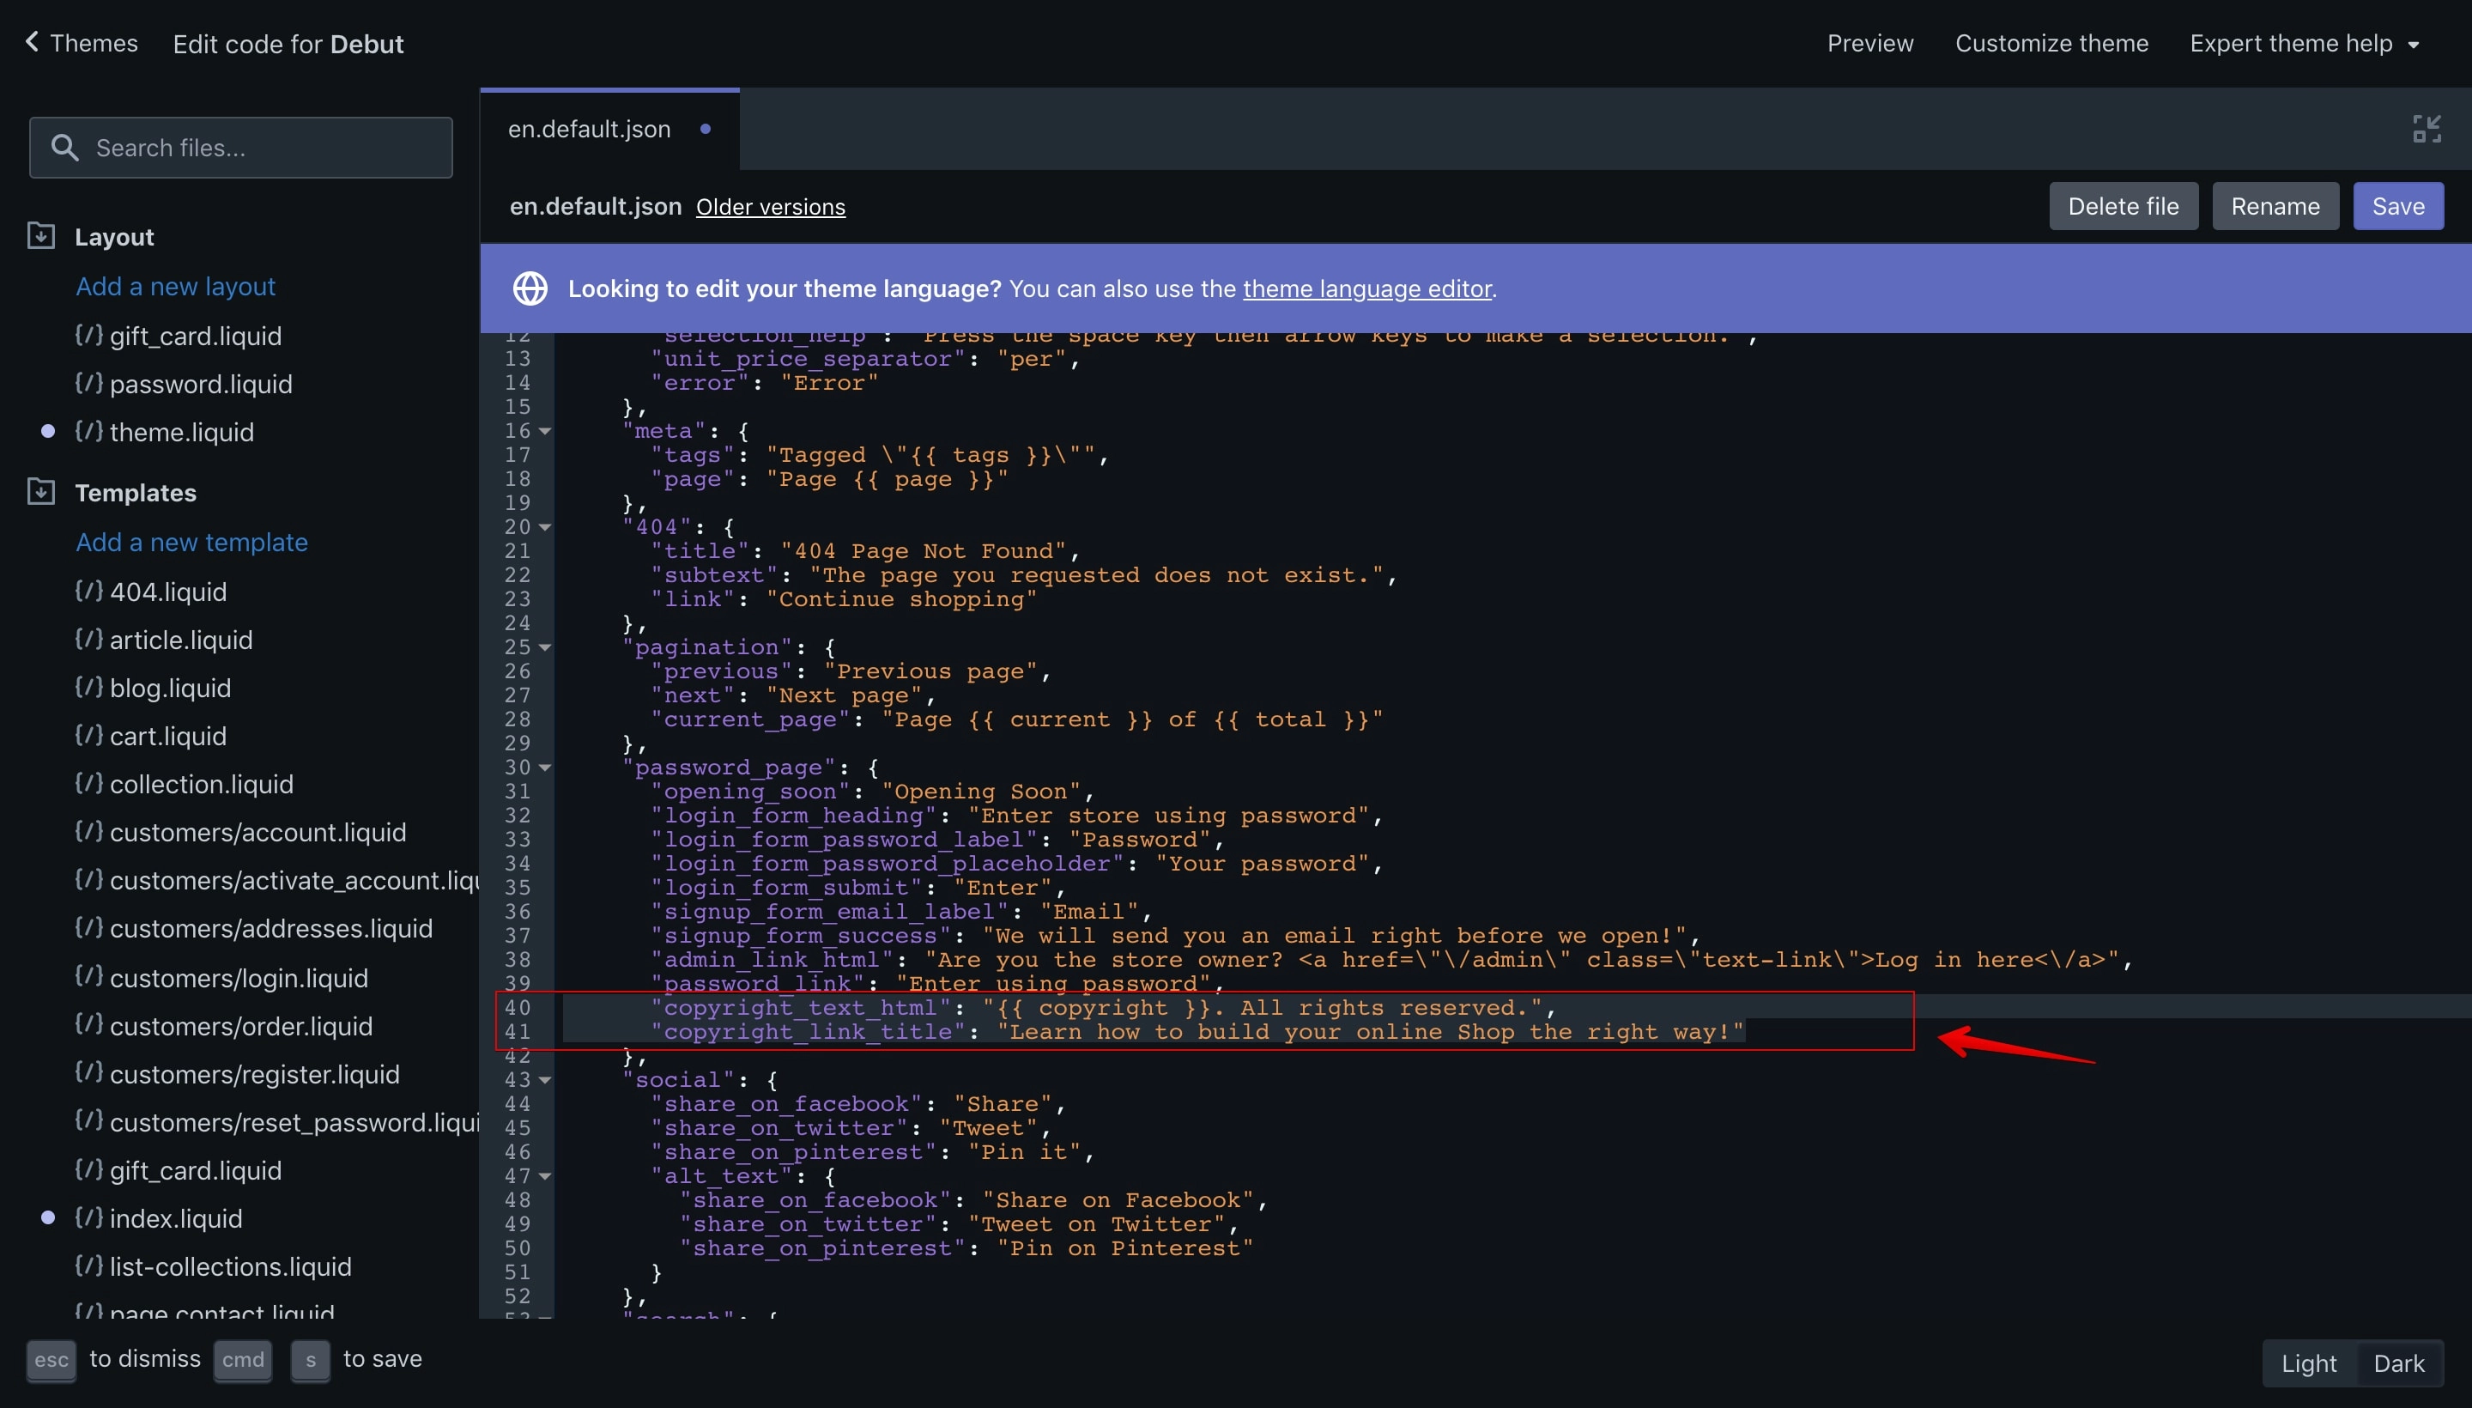
Task: Click the code icon beside customers/register.liquid
Action: click(89, 1073)
